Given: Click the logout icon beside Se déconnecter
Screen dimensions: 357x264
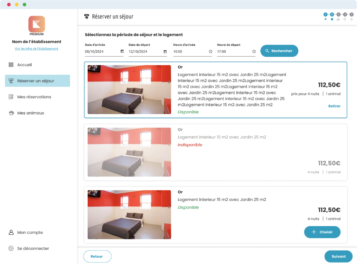Looking at the screenshot, I should 11,248.
